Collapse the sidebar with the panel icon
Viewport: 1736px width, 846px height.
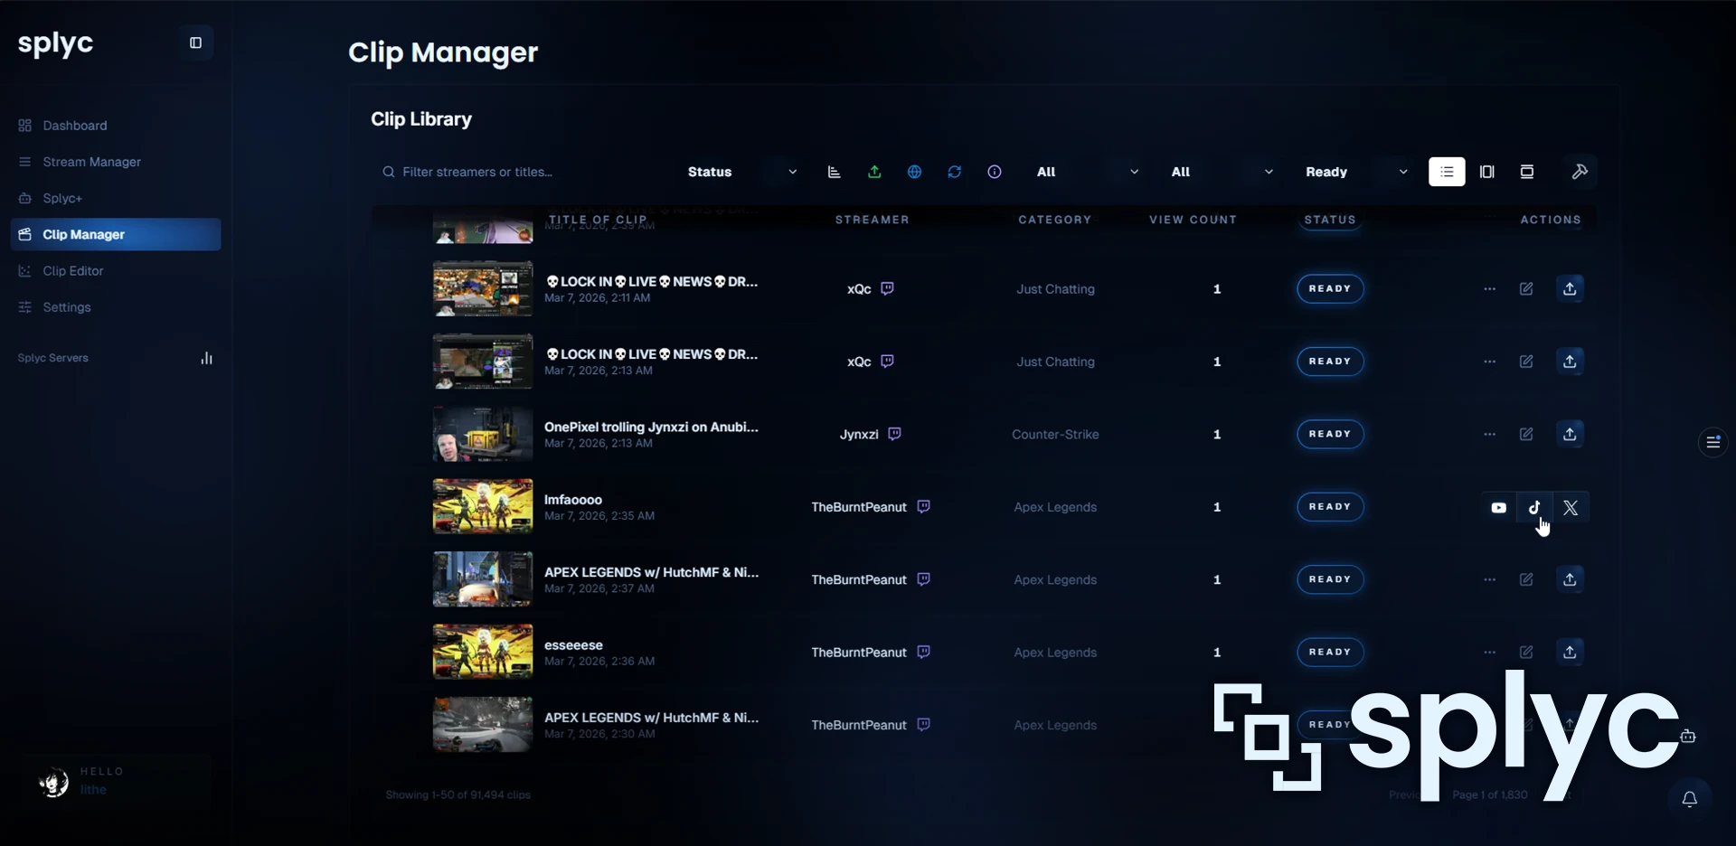[x=195, y=42]
